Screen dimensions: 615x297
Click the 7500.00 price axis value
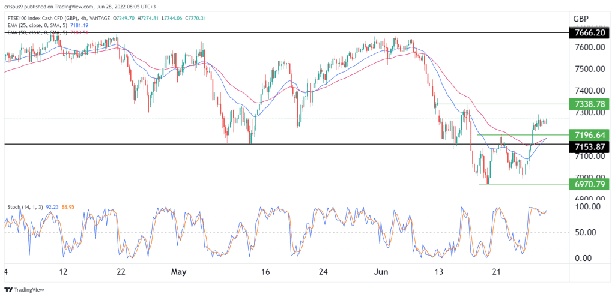[x=589, y=69]
